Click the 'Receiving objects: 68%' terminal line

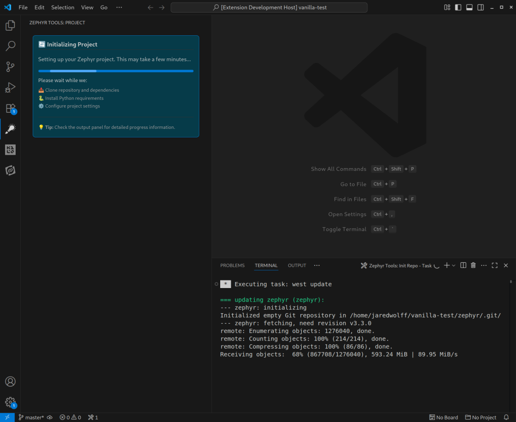[339, 354]
